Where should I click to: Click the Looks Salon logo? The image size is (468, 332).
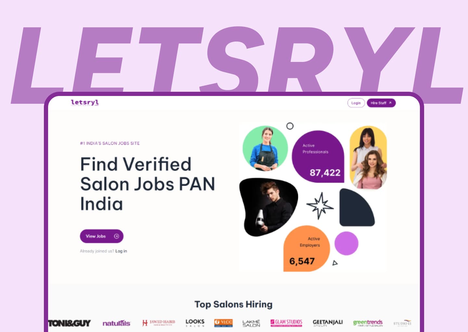[x=195, y=323]
